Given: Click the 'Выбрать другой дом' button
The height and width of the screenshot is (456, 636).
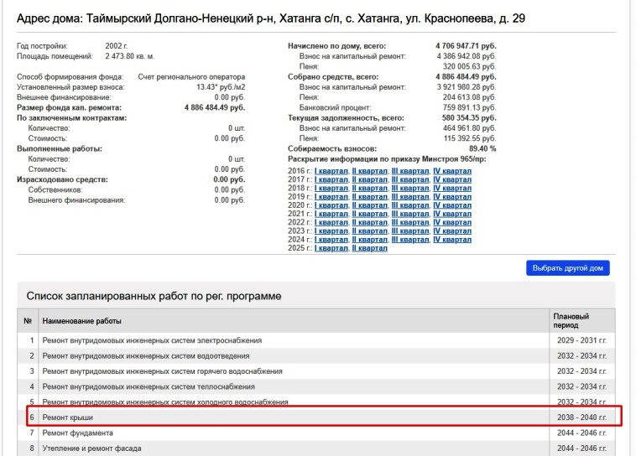Looking at the screenshot, I should tap(567, 268).
